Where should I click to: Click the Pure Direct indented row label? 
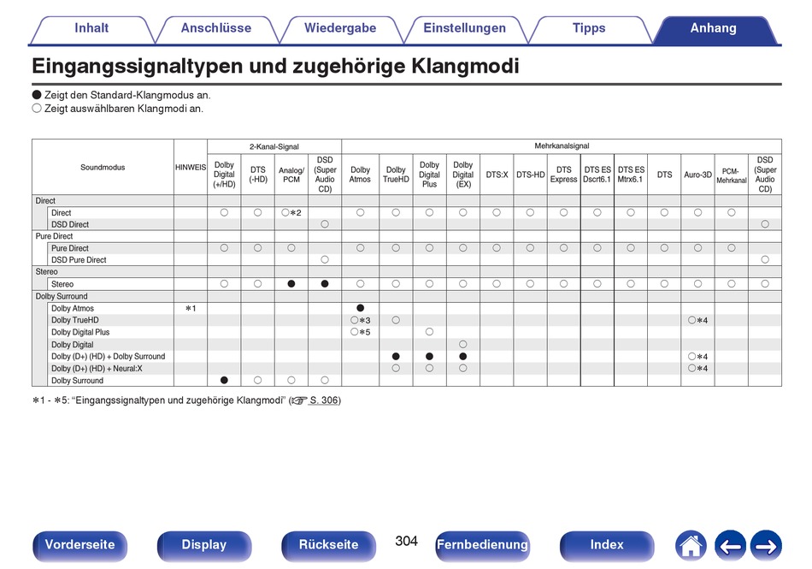(x=70, y=248)
